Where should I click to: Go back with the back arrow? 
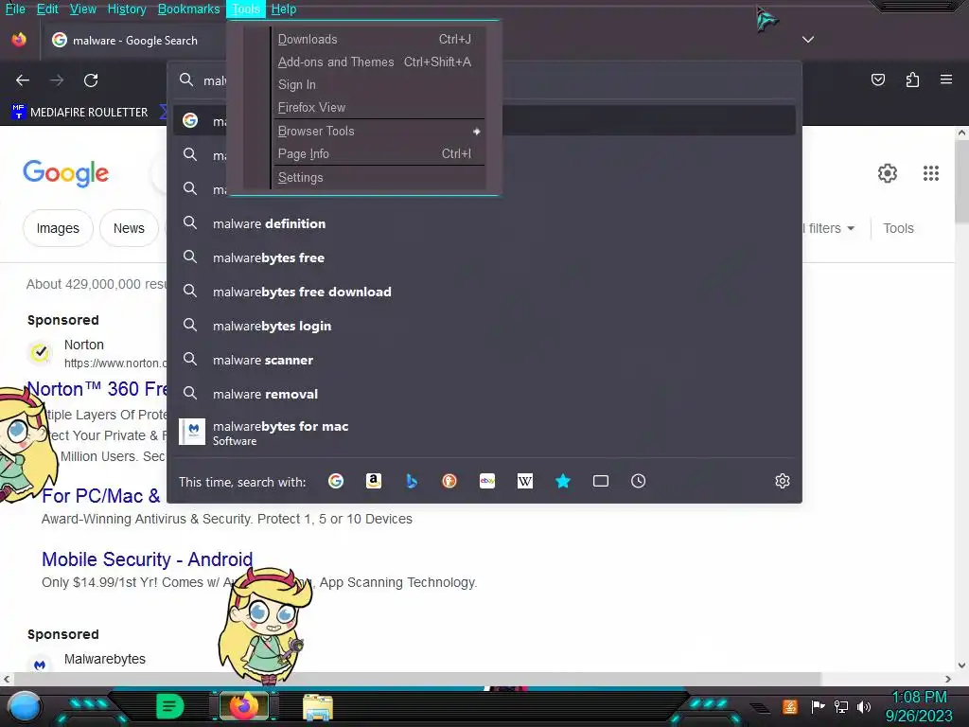click(x=23, y=80)
